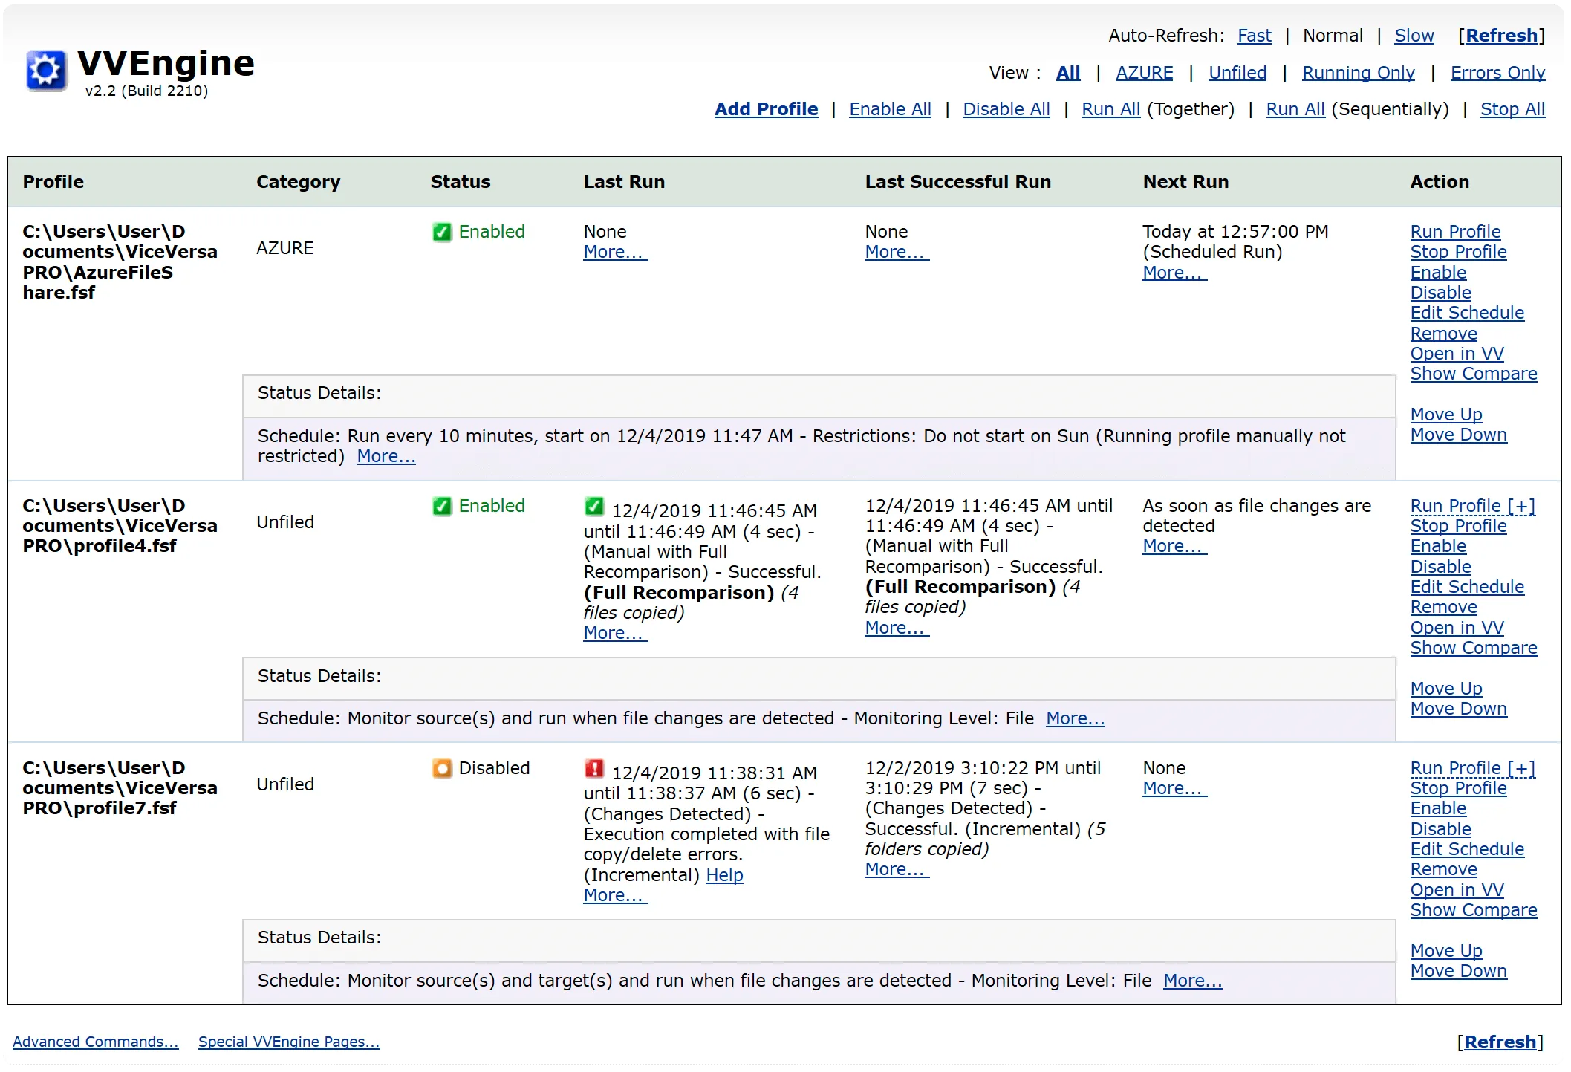Viewport: 1571px width, 1072px height.
Task: Click green Enabled checkmark icon for profile4.fsf
Action: point(442,506)
